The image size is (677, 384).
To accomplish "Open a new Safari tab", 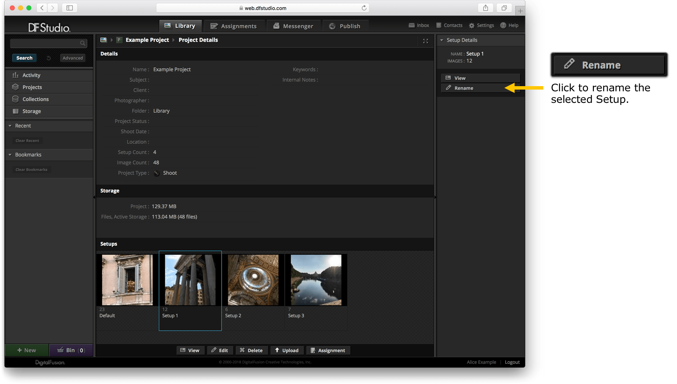I will (x=520, y=11).
